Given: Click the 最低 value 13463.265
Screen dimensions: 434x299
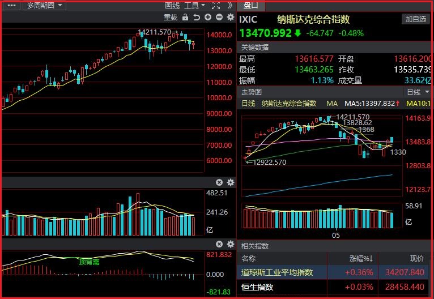Looking at the screenshot, I should point(314,70).
